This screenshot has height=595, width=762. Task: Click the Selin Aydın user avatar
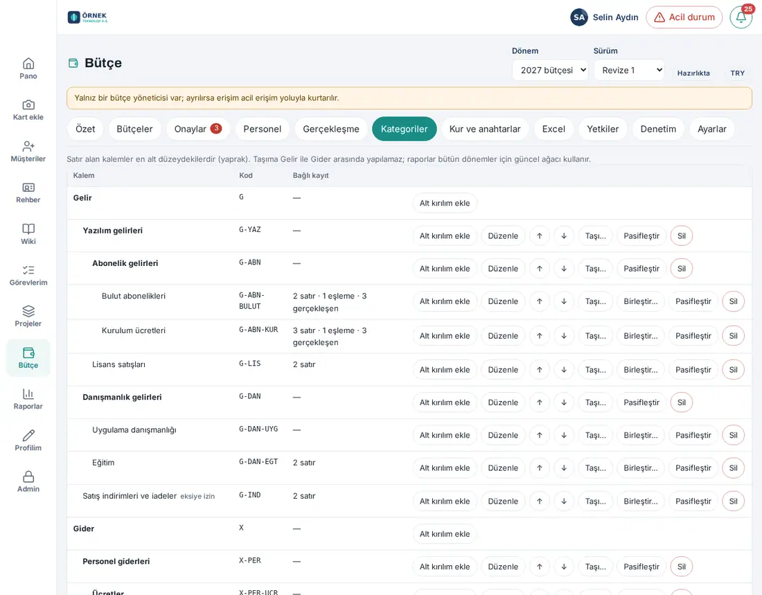pos(579,17)
